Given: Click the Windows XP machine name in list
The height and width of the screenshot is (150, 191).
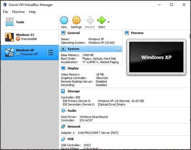Looking at the screenshot, I should (x=25, y=50).
